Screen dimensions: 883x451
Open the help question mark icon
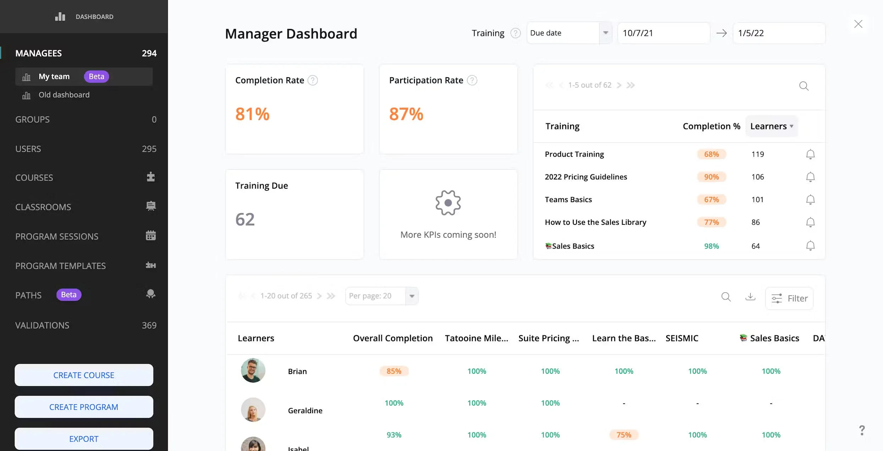coord(862,430)
